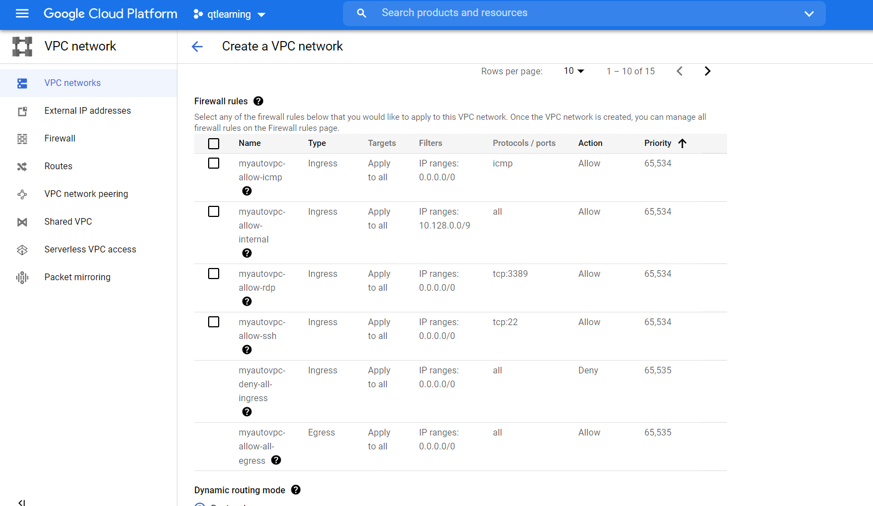Click the Google Cloud Platform logo text
Screen dimensions: 873x506
tap(110, 14)
